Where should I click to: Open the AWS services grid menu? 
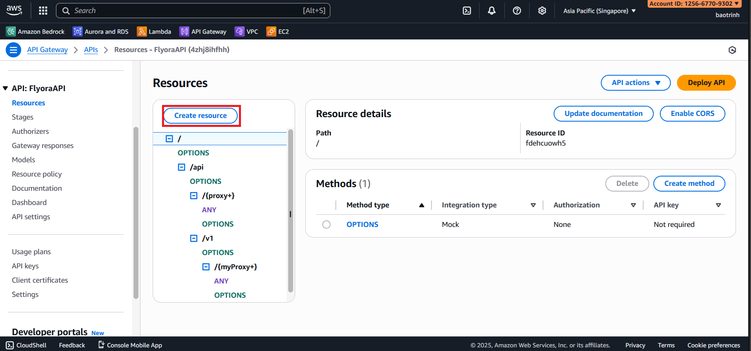[x=43, y=11]
